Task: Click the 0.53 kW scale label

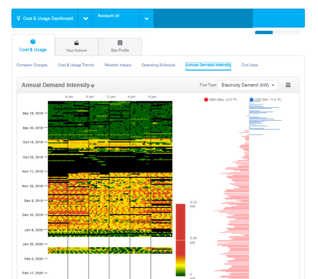Action: (x=193, y=204)
